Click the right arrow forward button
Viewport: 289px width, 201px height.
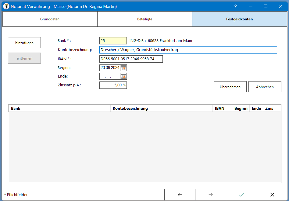coord(211,195)
